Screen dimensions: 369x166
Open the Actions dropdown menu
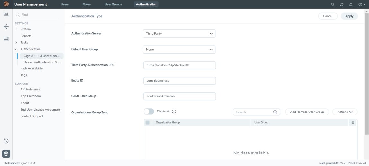(345, 112)
